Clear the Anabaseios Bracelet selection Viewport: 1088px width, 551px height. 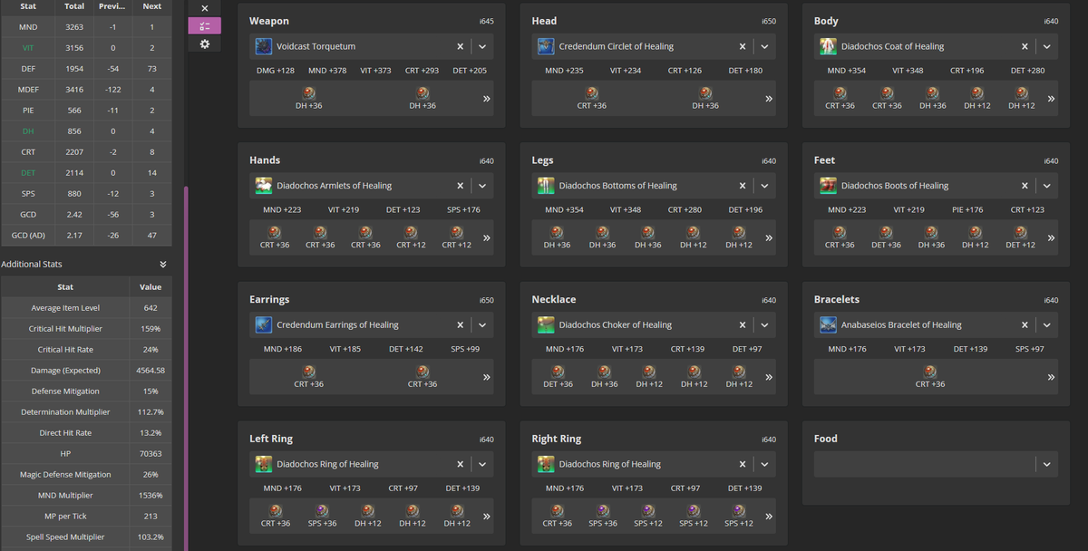1025,324
